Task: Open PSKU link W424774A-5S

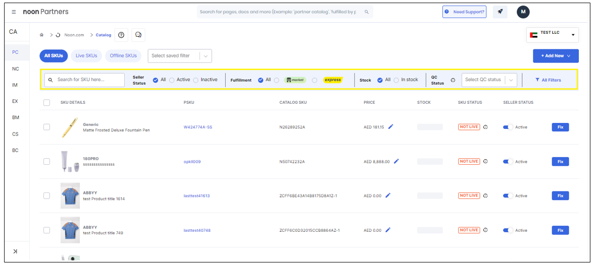Action: click(x=197, y=127)
